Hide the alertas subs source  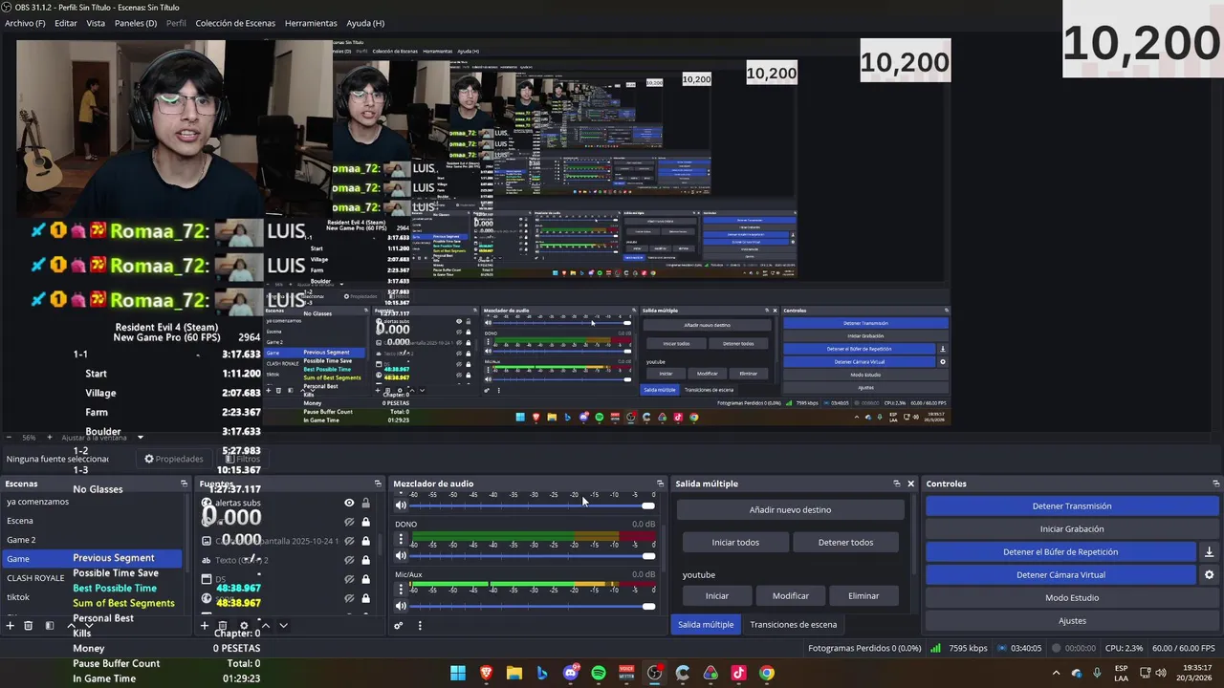click(349, 503)
